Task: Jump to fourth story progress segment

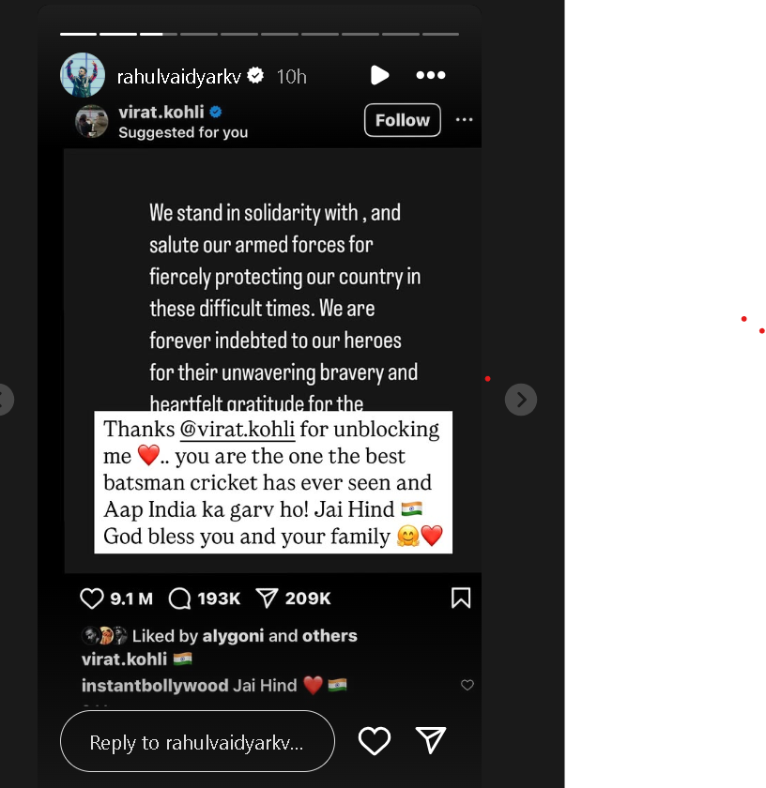Action: click(199, 34)
